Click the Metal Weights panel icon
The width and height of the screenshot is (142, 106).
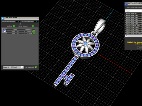pyautogui.click(x=126, y=4)
